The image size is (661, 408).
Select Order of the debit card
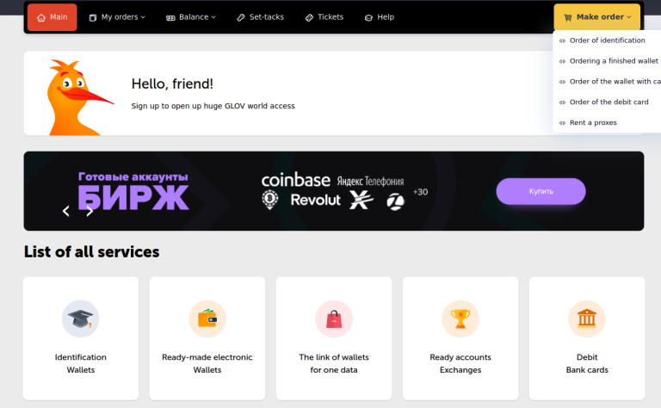pyautogui.click(x=607, y=102)
